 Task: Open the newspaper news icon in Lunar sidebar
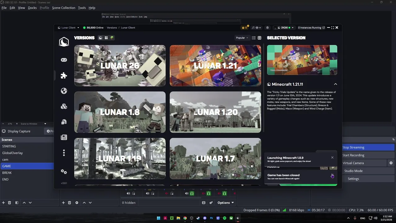pos(64,137)
